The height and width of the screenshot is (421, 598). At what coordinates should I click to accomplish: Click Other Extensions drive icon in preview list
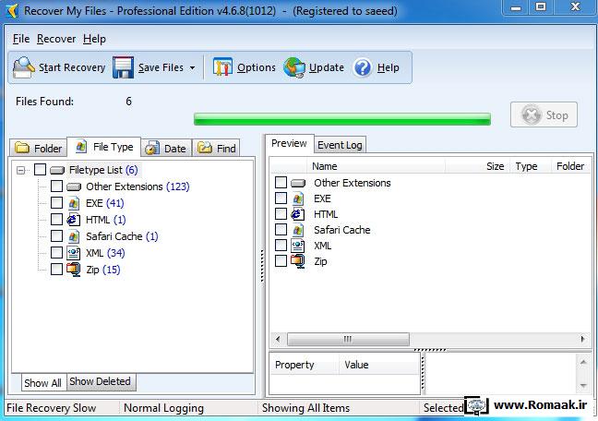tap(298, 183)
